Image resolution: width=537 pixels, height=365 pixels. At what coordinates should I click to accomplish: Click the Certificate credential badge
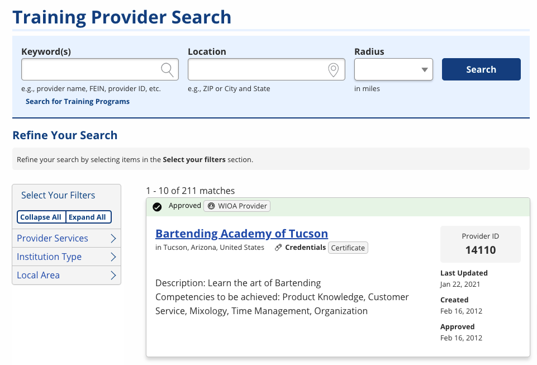348,247
